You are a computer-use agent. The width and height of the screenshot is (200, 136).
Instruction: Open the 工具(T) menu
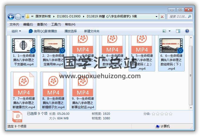[56, 24]
